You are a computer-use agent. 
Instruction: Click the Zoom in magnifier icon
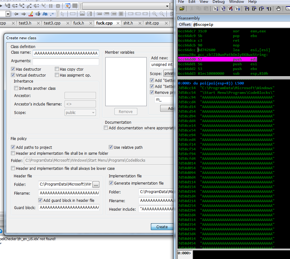tap(155, 14)
